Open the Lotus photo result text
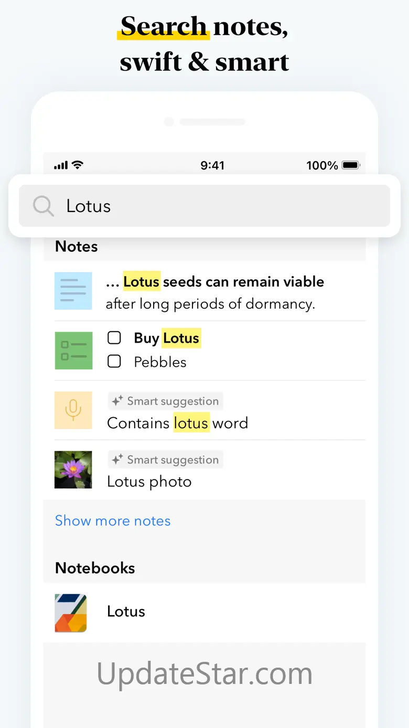This screenshot has width=409, height=728. (x=149, y=482)
